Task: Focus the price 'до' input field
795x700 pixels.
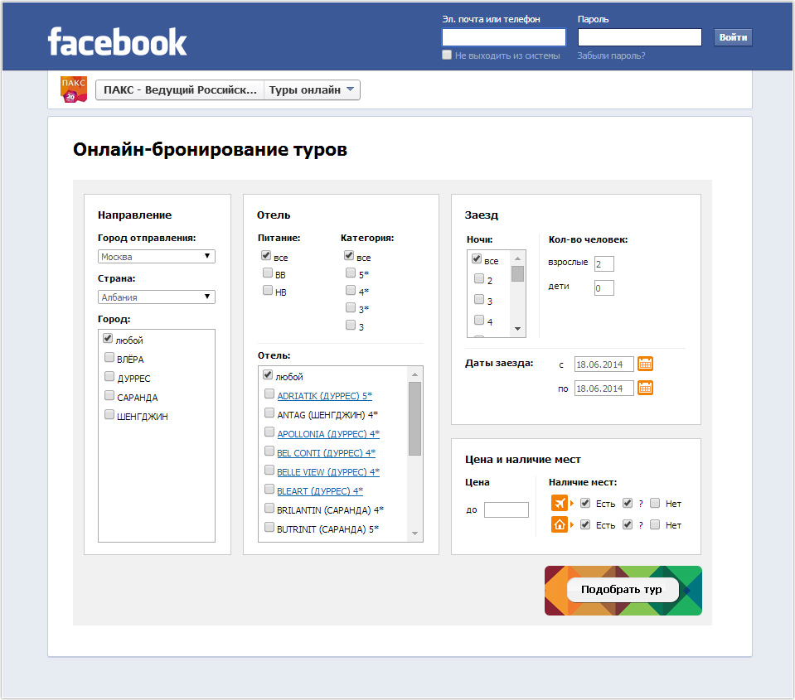Action: point(506,509)
